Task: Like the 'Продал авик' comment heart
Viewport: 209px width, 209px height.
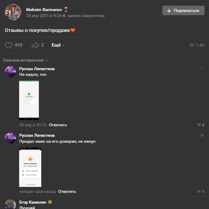Action: point(199,192)
